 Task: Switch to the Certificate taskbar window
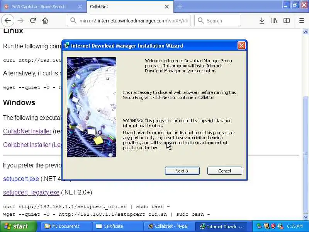117,226
